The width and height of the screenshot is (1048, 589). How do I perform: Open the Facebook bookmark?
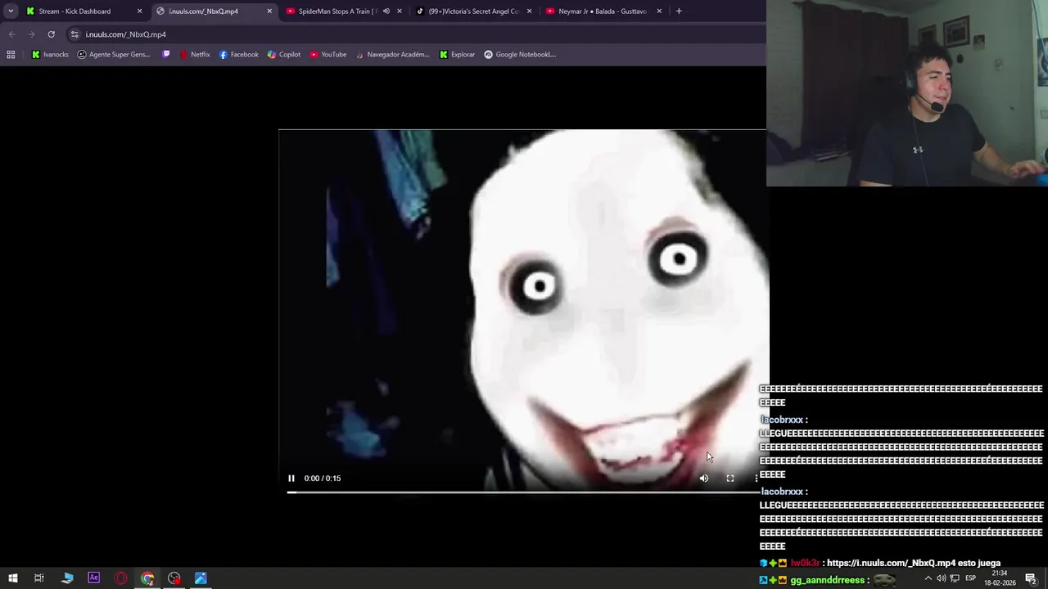(x=238, y=55)
